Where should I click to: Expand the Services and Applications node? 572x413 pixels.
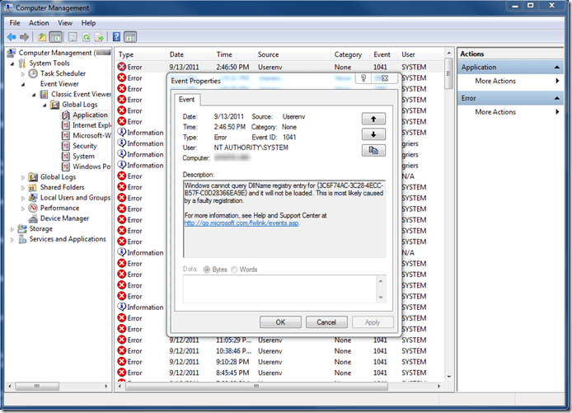point(12,239)
